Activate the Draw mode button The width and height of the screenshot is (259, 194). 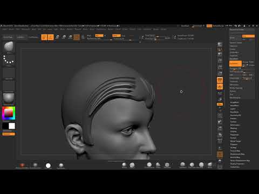51,37
